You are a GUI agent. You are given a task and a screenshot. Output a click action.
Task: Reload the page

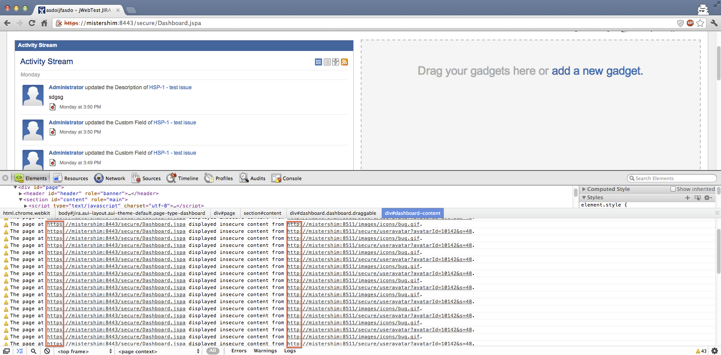pos(32,23)
